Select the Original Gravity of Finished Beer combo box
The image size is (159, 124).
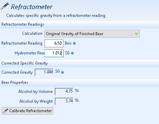tap(92, 34)
